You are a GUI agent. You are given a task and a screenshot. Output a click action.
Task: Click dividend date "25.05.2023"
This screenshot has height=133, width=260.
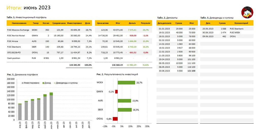[x=208, y=29]
